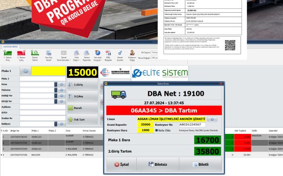Click the add button beside Gittiği Yer
The height and width of the screenshot is (176, 283).
(61, 101)
